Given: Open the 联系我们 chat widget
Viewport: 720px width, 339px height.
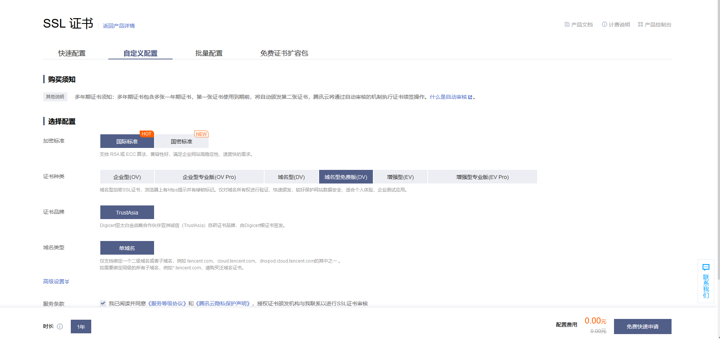Looking at the screenshot, I should 706,281.
